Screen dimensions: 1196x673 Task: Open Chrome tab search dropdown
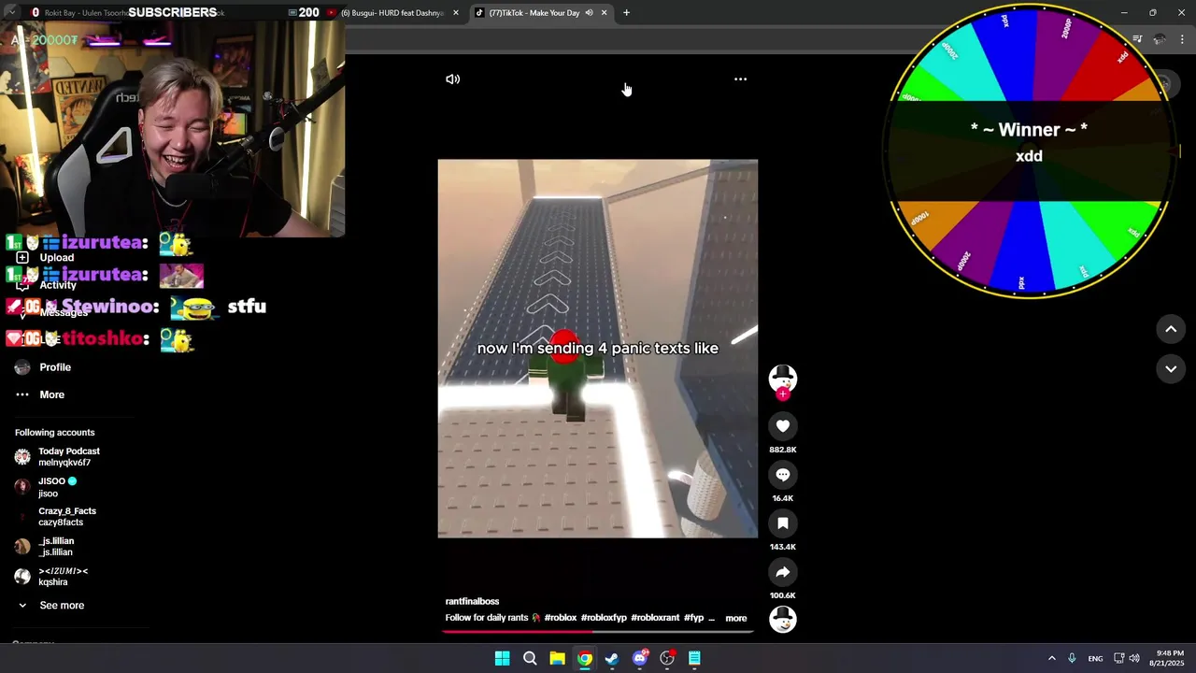11,12
